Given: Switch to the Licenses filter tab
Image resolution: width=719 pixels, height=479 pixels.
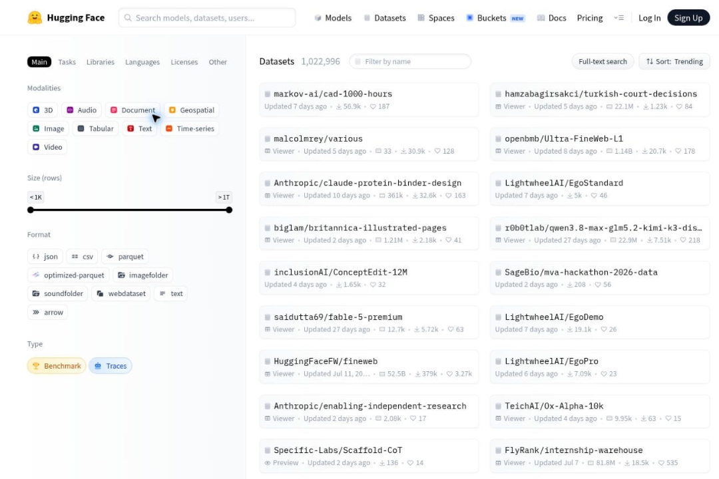Looking at the screenshot, I should pyautogui.click(x=184, y=62).
